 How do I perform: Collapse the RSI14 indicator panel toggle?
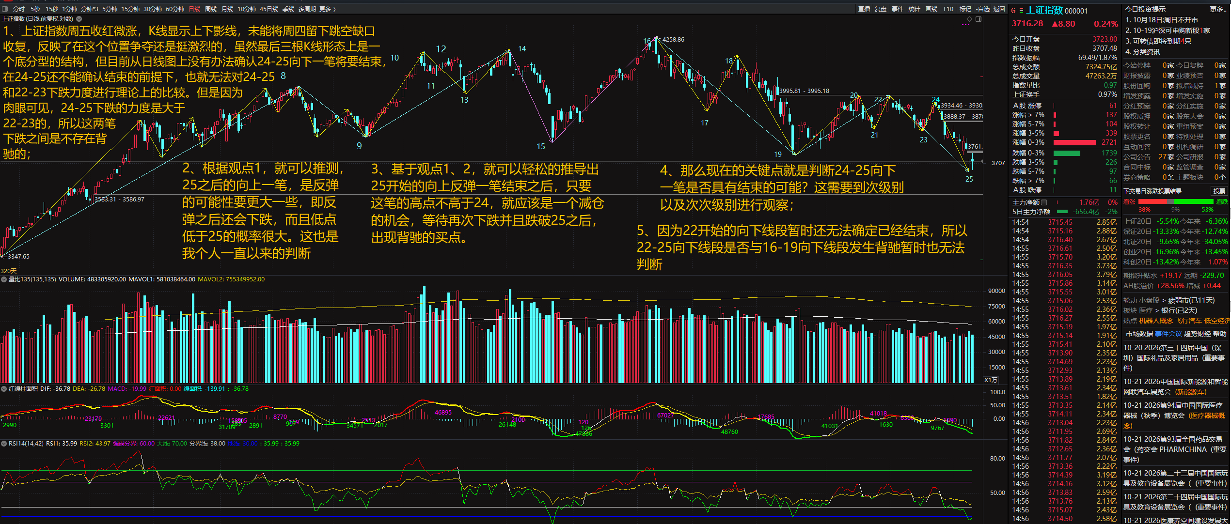[4, 444]
